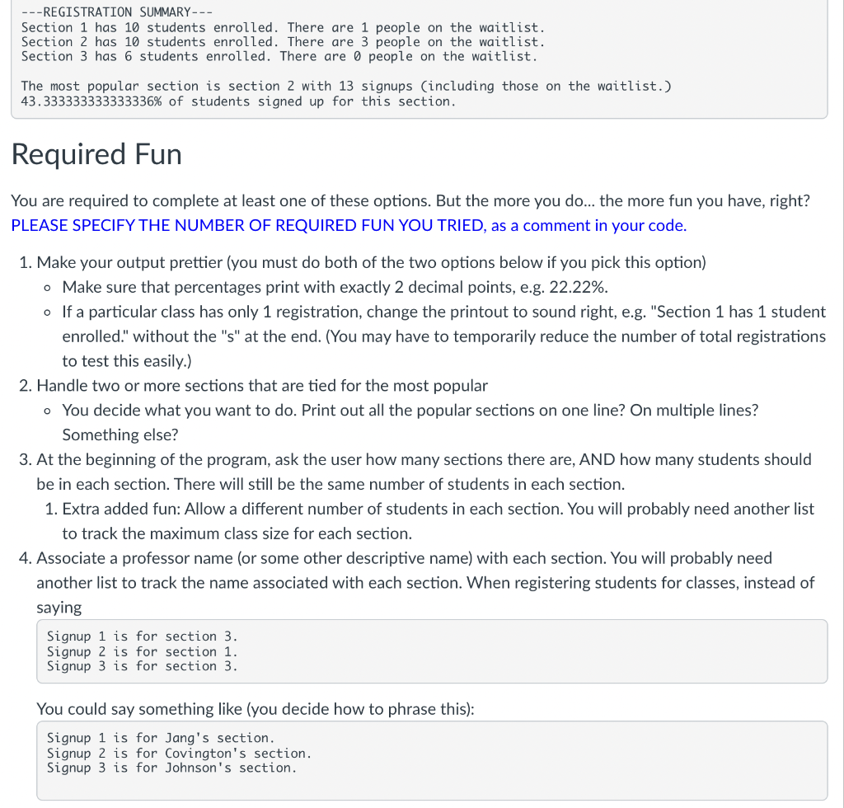Image resolution: width=844 pixels, height=808 pixels.
Task: Click the 'Required Fun' heading
Action: 96,154
